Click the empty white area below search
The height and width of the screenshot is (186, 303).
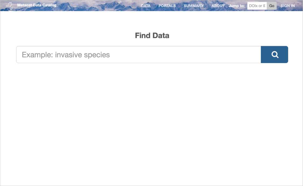(151, 121)
